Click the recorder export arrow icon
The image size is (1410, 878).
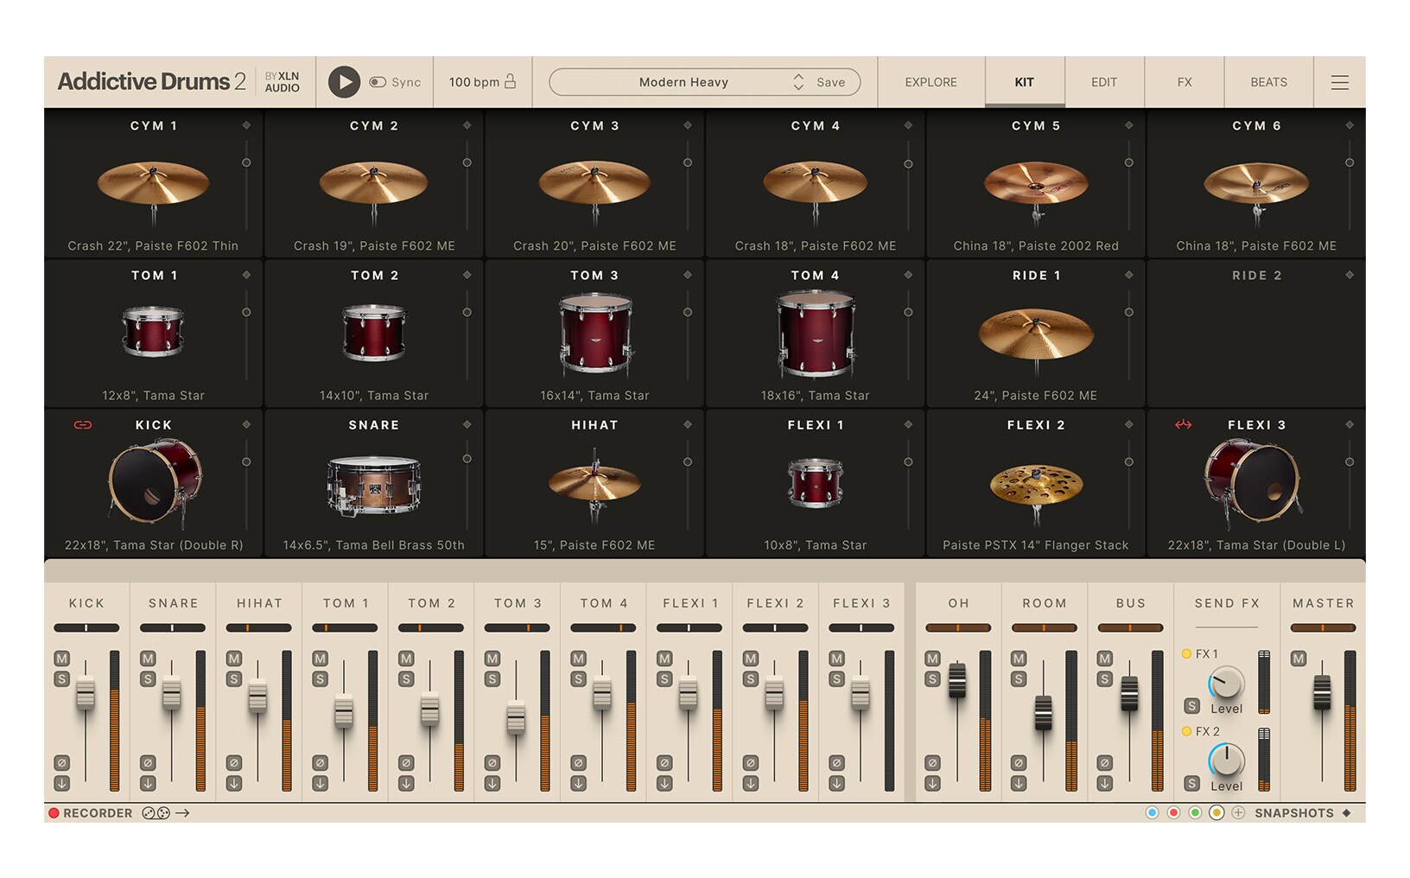point(182,813)
